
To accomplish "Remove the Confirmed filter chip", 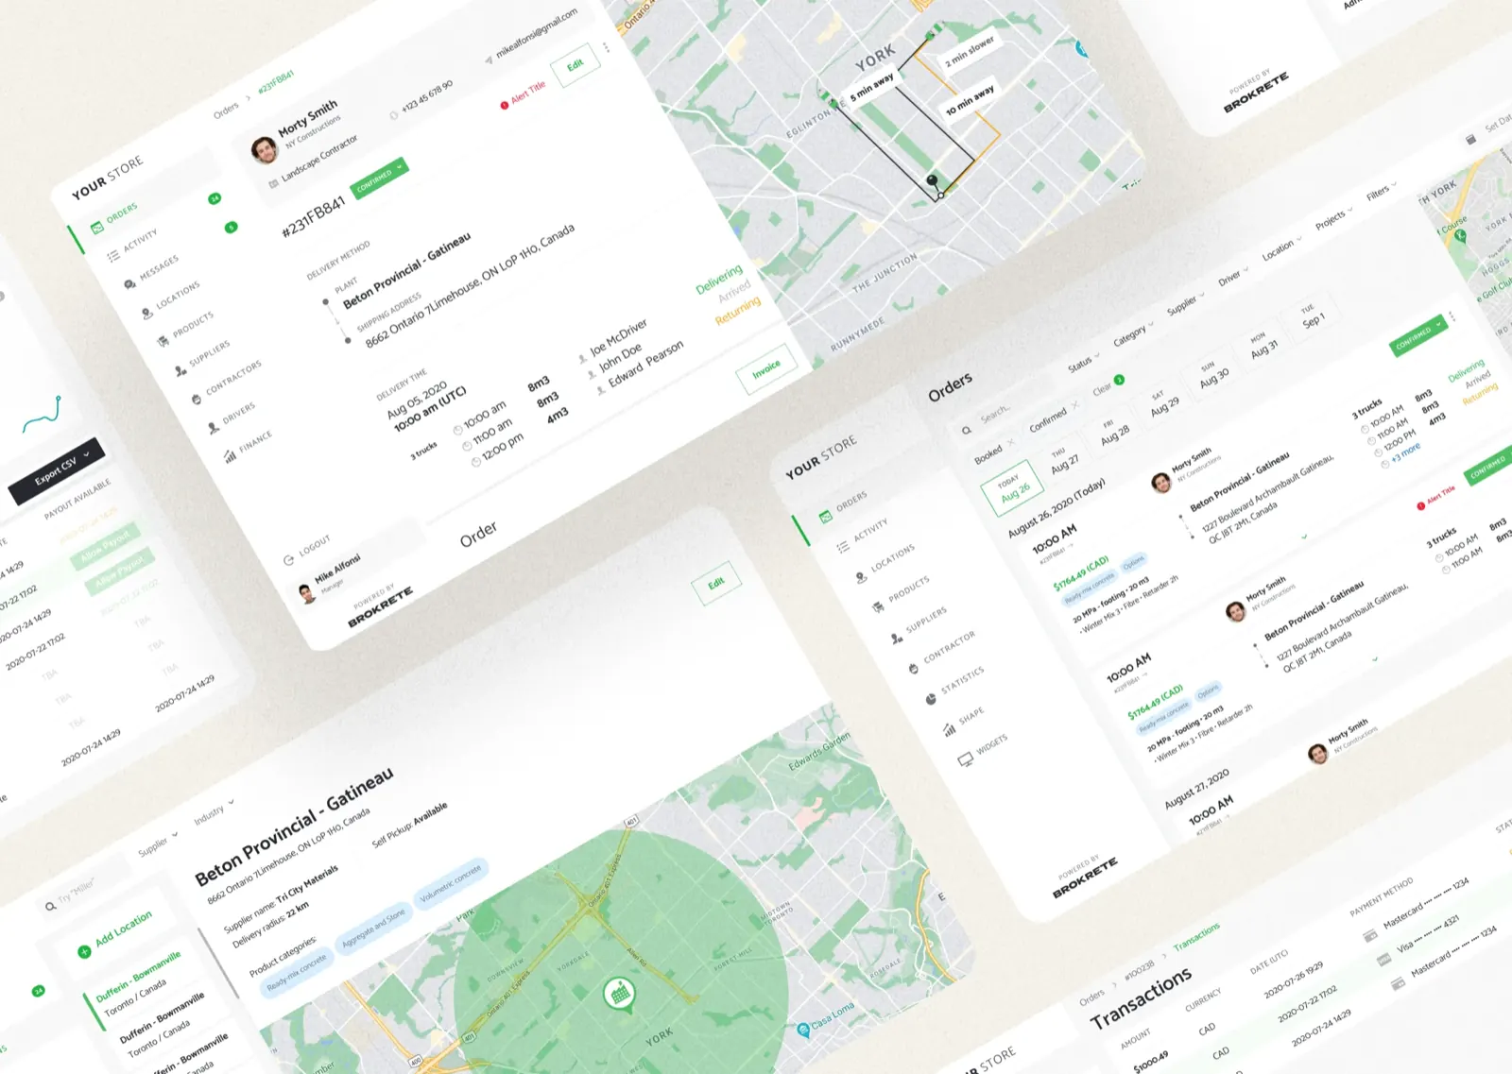I will pos(1075,404).
